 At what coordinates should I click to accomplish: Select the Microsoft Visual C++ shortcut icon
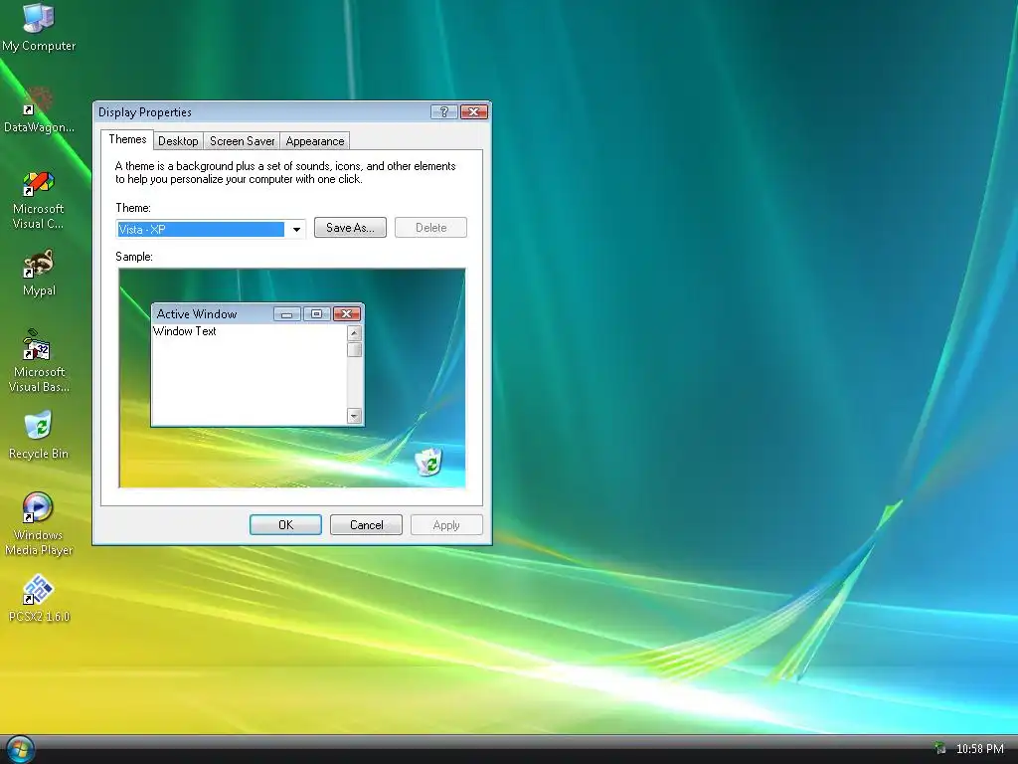(39, 199)
